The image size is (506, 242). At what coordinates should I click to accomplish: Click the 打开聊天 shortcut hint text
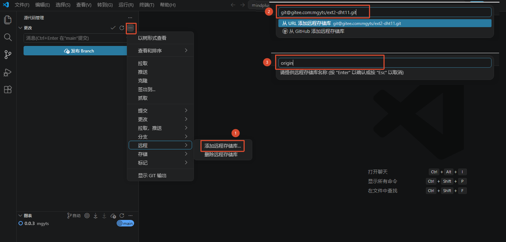(x=378, y=172)
